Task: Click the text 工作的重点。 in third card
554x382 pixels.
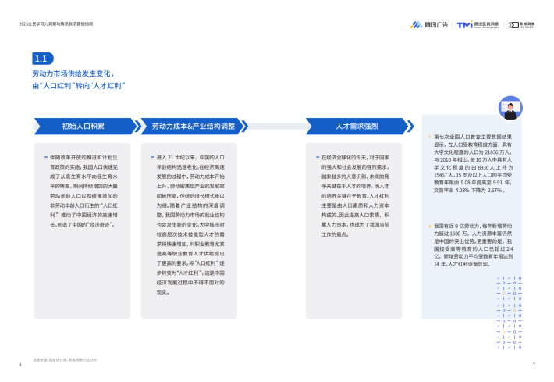Action: point(335,234)
